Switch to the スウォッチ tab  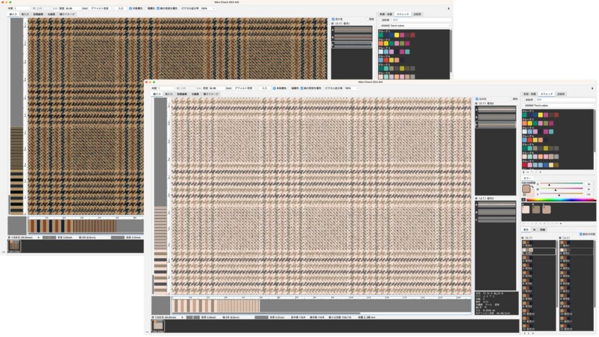coord(546,94)
